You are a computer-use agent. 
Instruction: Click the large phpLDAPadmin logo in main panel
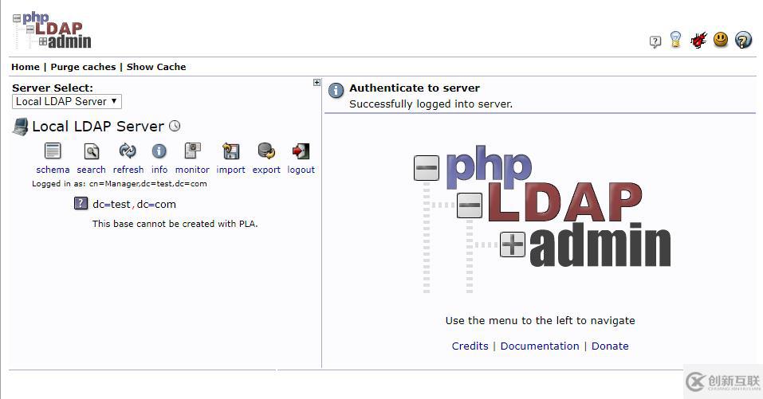click(542, 219)
